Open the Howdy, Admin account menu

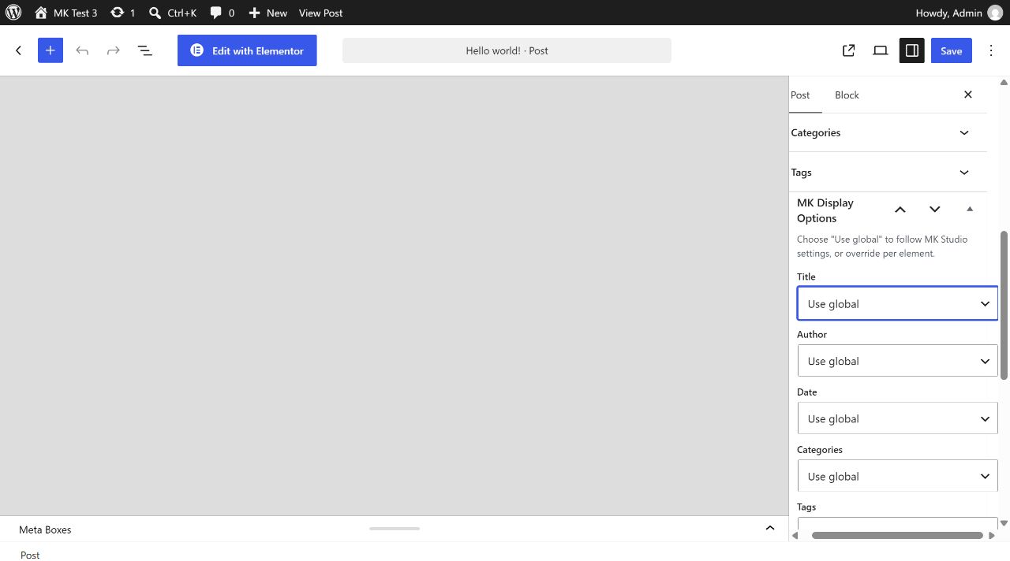pos(958,13)
